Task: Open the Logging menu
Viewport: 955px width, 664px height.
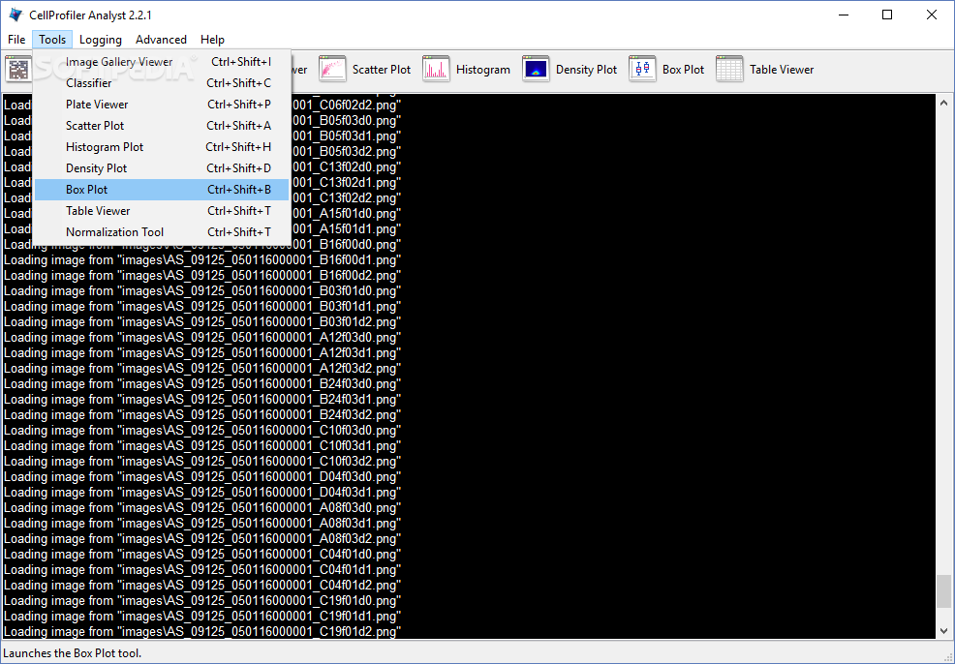Action: [x=101, y=40]
